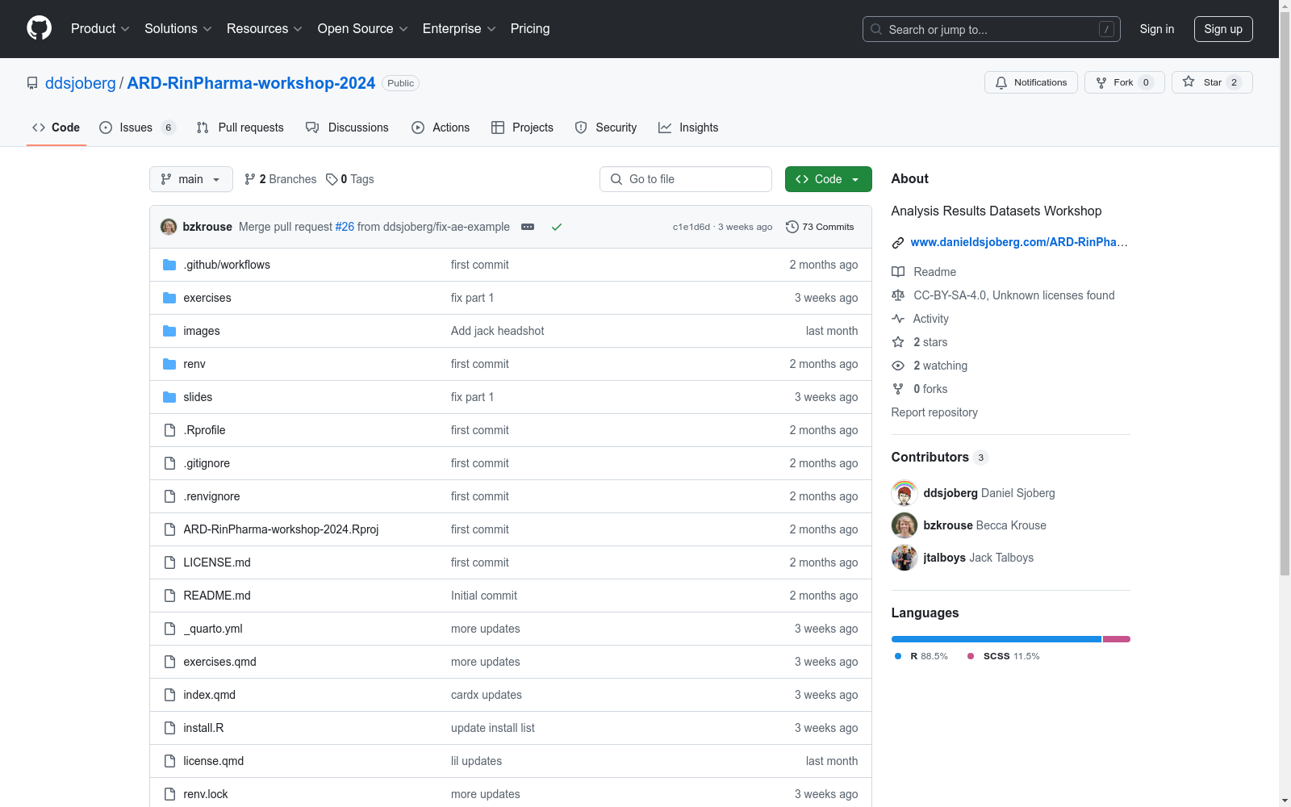View the Insights tab
1291x807 pixels.
tap(688, 128)
